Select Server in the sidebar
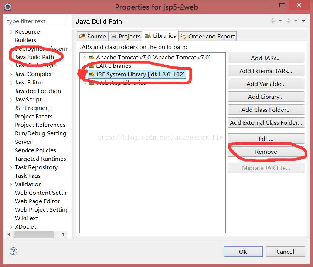313x267 pixels. point(23,142)
